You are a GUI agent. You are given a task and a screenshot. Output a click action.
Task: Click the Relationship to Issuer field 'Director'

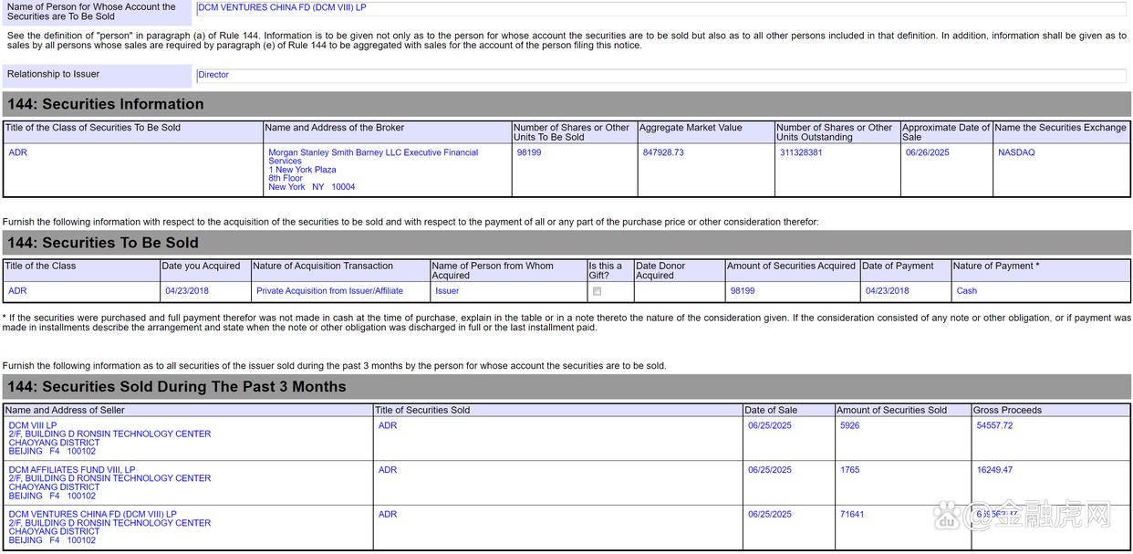(x=661, y=76)
